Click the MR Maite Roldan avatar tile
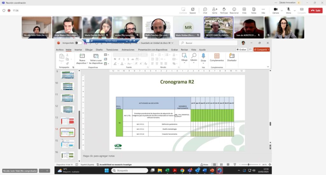The width and height of the screenshot is (326, 175). tap(188, 27)
